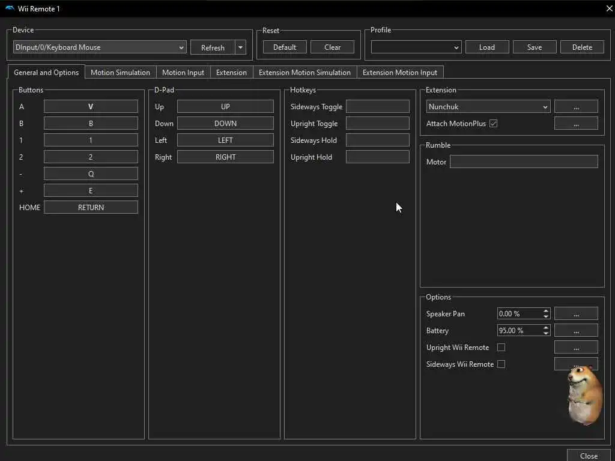
Task: Enable the Upright Wii Remote checkbox
Action: 501,348
